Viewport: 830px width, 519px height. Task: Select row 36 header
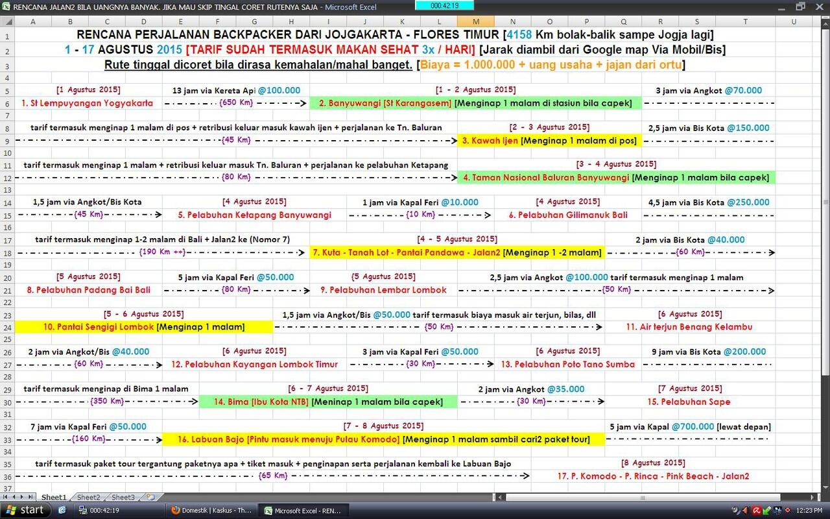pyautogui.click(x=7, y=476)
